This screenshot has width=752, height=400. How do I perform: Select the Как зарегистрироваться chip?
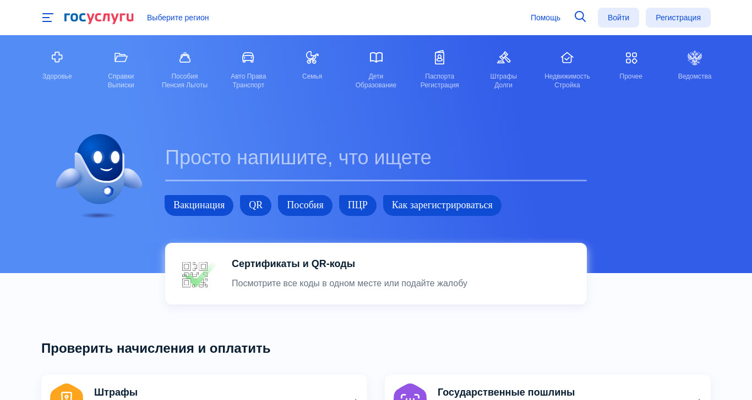(442, 205)
